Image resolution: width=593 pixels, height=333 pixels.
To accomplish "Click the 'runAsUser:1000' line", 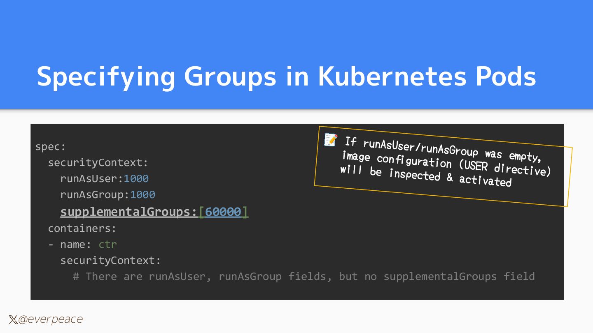I will coord(105,179).
